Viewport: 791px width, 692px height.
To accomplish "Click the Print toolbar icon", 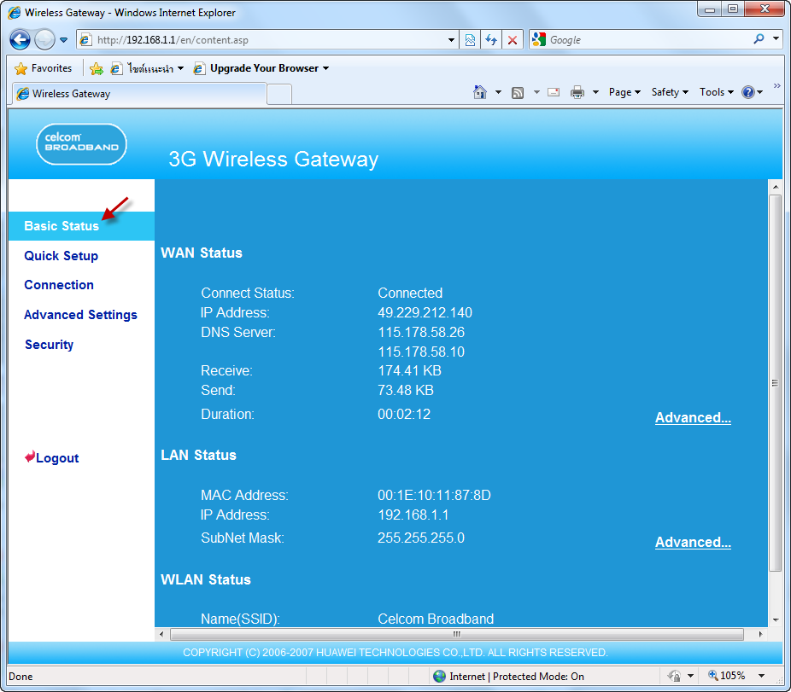I will pyautogui.click(x=577, y=92).
